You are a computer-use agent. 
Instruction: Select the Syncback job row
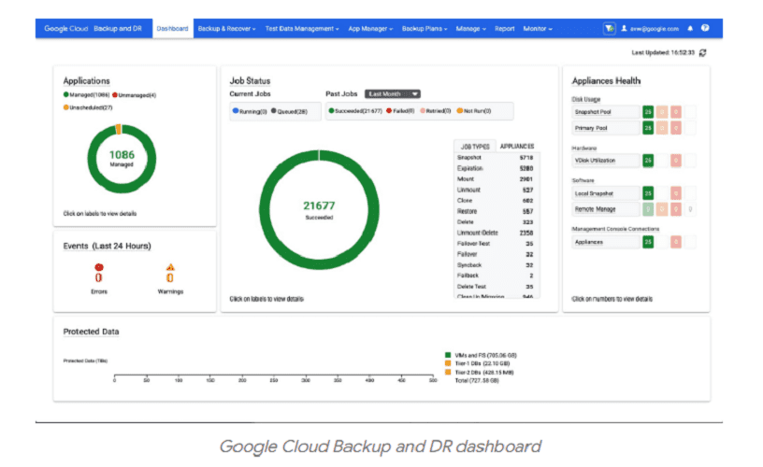(x=496, y=265)
